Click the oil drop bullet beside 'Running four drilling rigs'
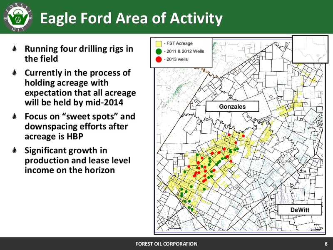Screen dimensions: 333x250 15,49
